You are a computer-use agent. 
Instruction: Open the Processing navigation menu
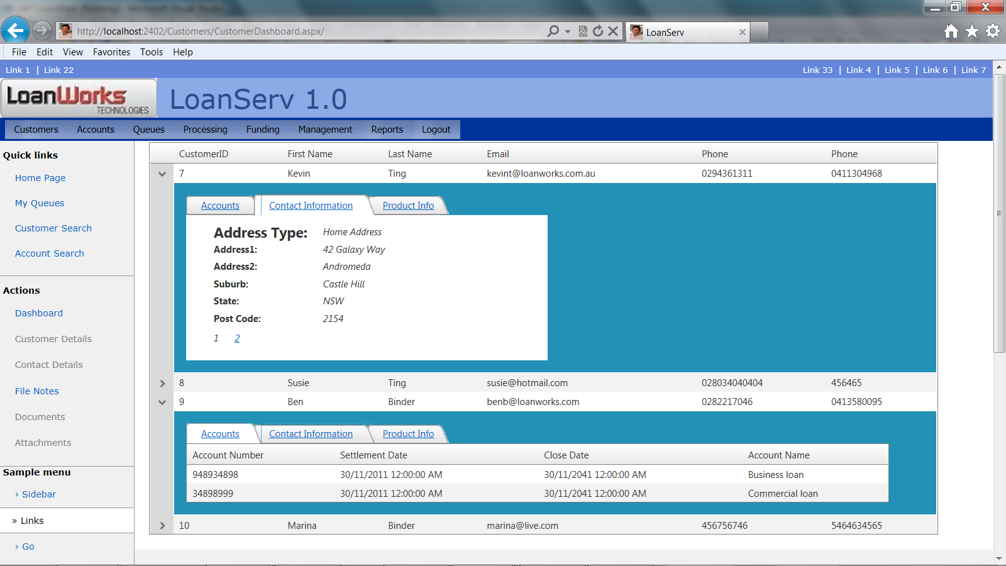point(205,130)
